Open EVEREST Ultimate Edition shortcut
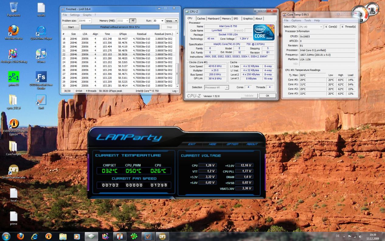Screen dimensions: 385x241 tap(14, 127)
